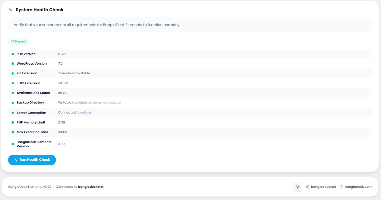Click green status dot for Server Connection

tap(13, 113)
